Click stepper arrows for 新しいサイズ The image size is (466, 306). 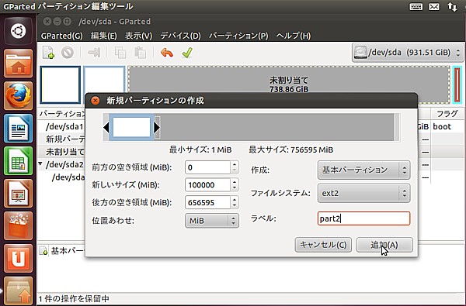[x=235, y=185]
